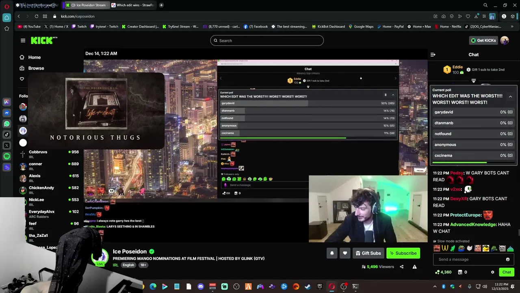
Task: Open Opera easy setup menu icon
Action: (x=484, y=16)
